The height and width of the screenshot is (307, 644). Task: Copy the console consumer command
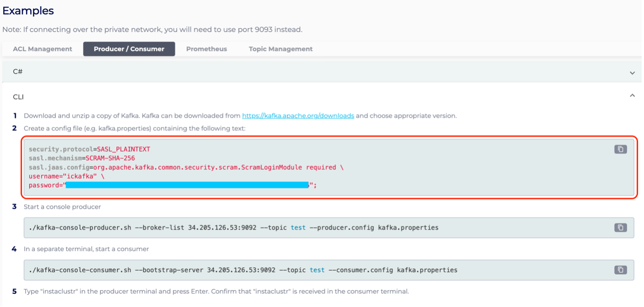[x=620, y=270]
